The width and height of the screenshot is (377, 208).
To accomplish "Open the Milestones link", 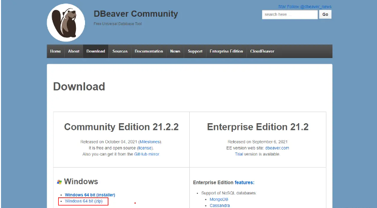I will (150, 142).
